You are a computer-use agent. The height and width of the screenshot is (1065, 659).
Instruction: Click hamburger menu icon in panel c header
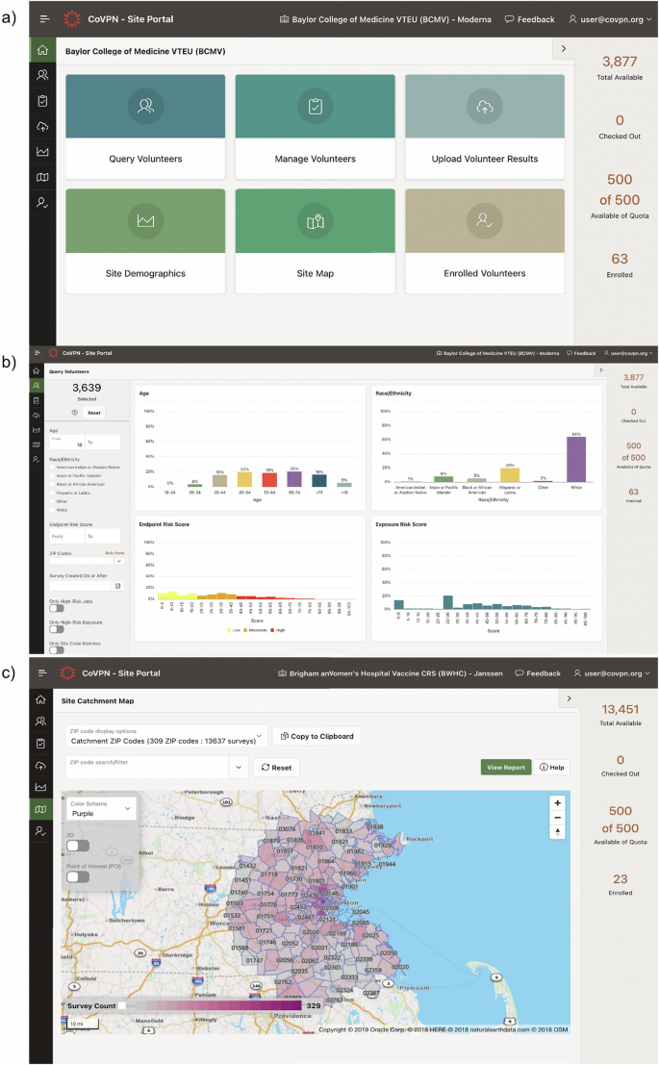click(x=42, y=673)
